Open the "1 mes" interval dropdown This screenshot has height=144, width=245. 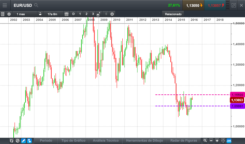pos(21,14)
